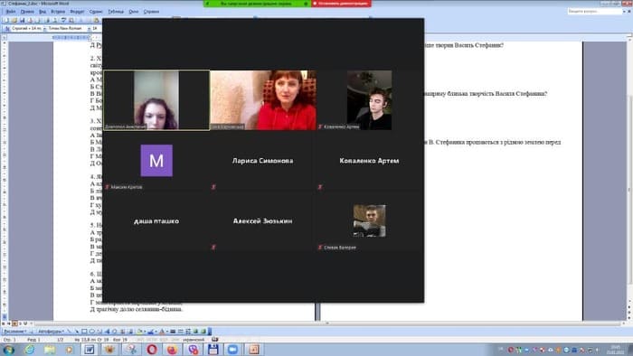Open the Вставка menu
This screenshot has height=356, width=633.
click(58, 12)
